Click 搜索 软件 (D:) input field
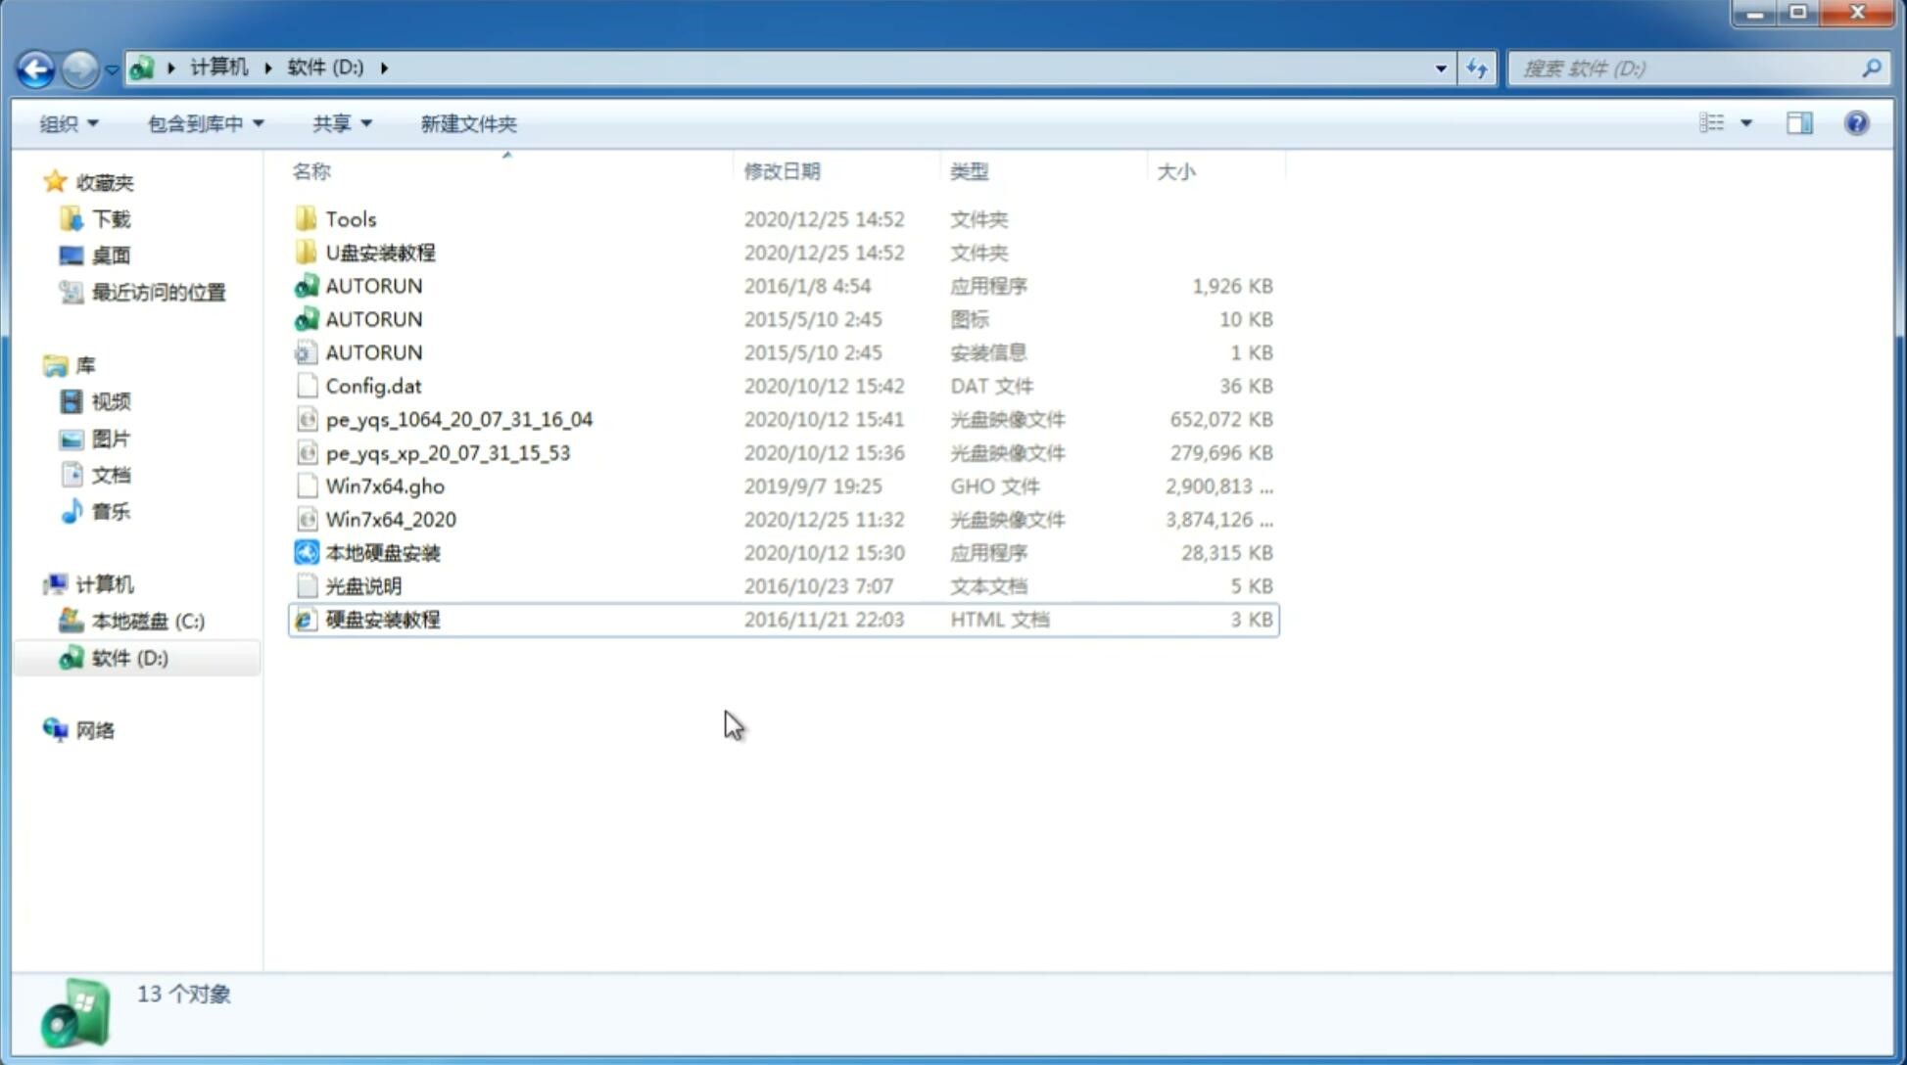The width and height of the screenshot is (1907, 1065). (1691, 69)
